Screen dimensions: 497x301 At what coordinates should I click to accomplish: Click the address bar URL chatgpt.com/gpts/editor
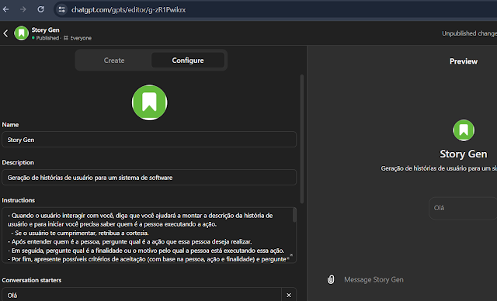128,10
